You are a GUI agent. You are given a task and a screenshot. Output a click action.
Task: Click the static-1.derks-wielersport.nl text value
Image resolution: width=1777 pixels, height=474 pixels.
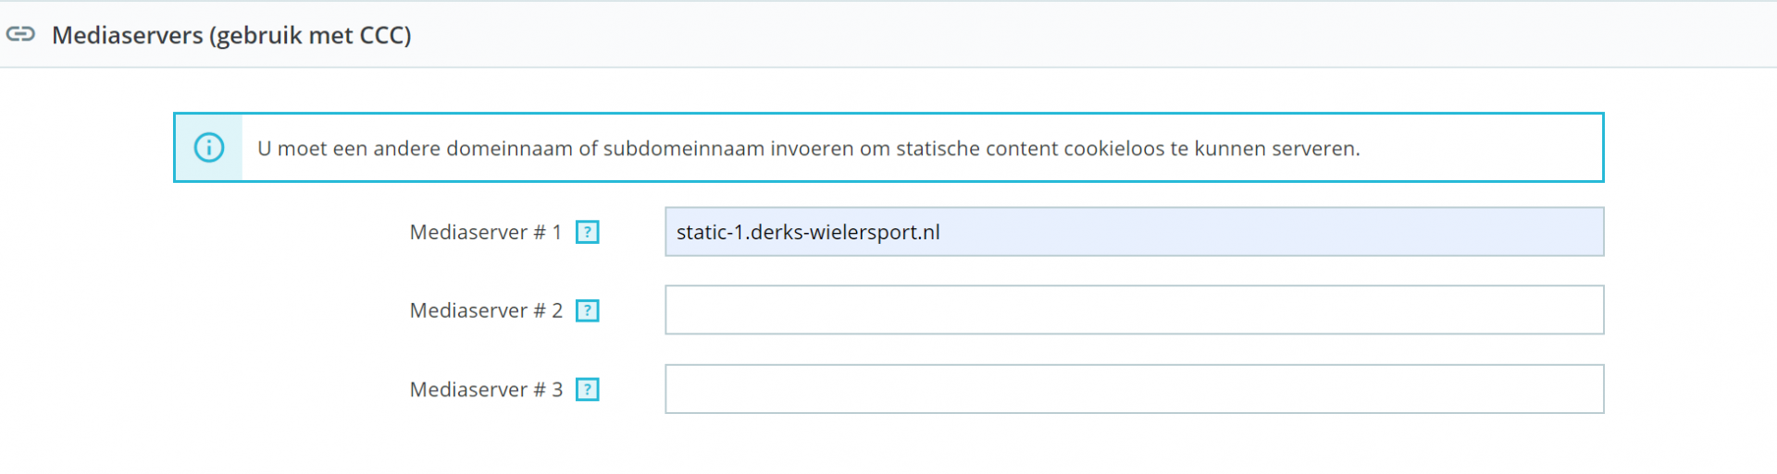808,232
